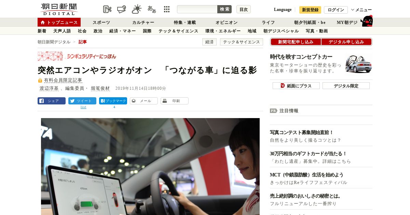Click the 検索 search button
This screenshot has height=215, width=410.
coord(224,9)
